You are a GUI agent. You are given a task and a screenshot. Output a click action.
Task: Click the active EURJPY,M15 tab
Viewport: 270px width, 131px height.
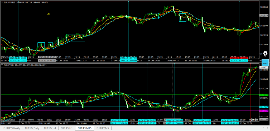[84, 128]
